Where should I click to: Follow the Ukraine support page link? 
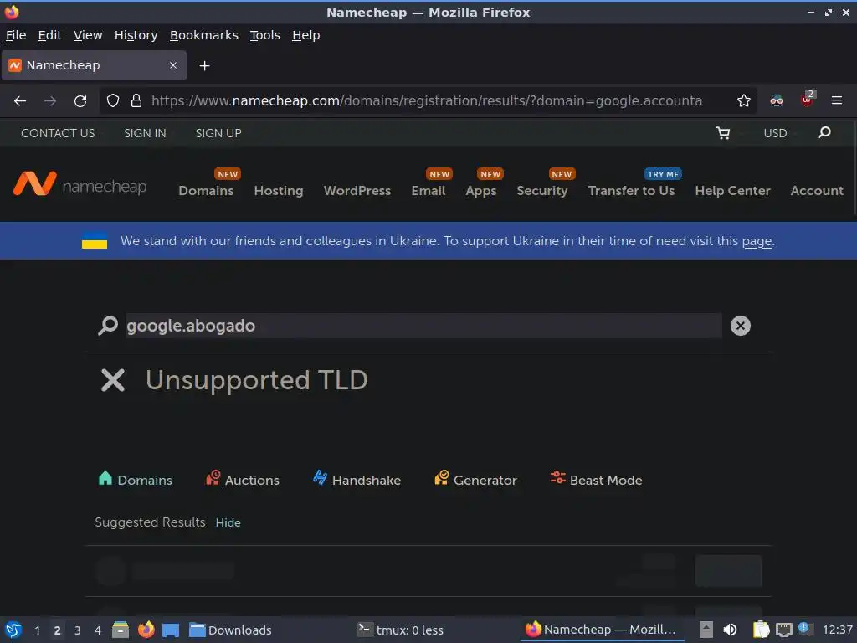pyautogui.click(x=757, y=241)
